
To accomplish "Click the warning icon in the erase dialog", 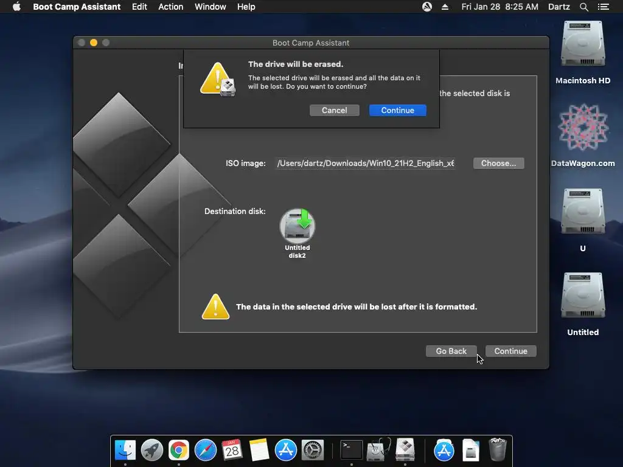I will [x=217, y=79].
